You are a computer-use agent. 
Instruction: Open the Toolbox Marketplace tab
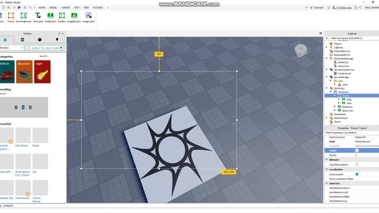tap(5, 40)
